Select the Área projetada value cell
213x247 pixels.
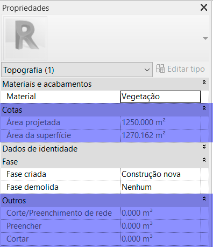point(160,122)
